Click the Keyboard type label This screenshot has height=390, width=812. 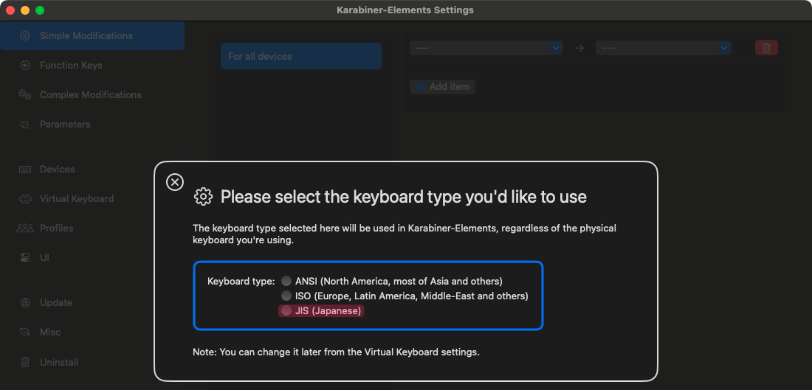point(241,282)
